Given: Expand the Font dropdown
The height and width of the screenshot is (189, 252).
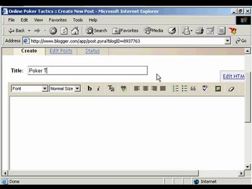Looking at the screenshot, I should (45, 88).
